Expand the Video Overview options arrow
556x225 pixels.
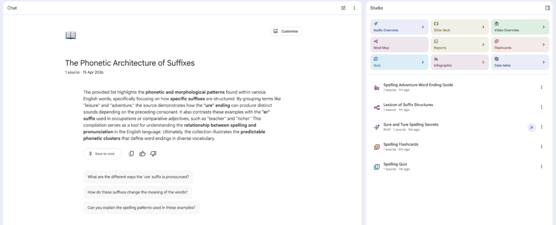coord(543,27)
